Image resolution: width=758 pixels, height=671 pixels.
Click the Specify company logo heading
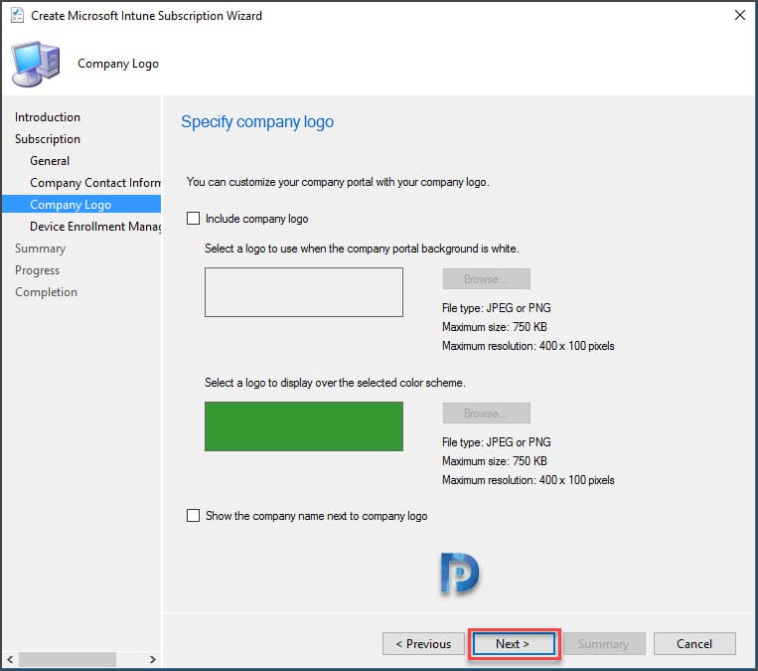(257, 122)
